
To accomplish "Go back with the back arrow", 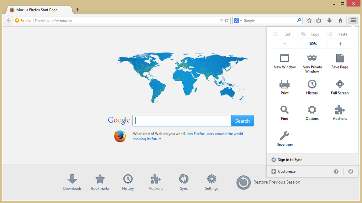I will coord(9,20).
